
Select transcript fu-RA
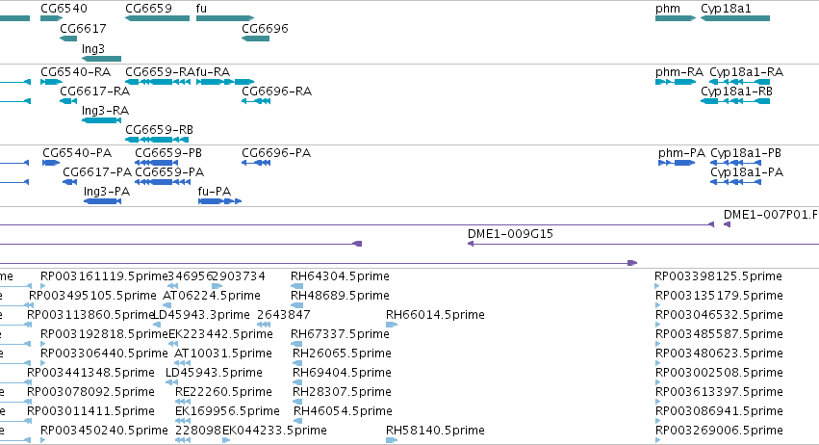click(x=213, y=72)
